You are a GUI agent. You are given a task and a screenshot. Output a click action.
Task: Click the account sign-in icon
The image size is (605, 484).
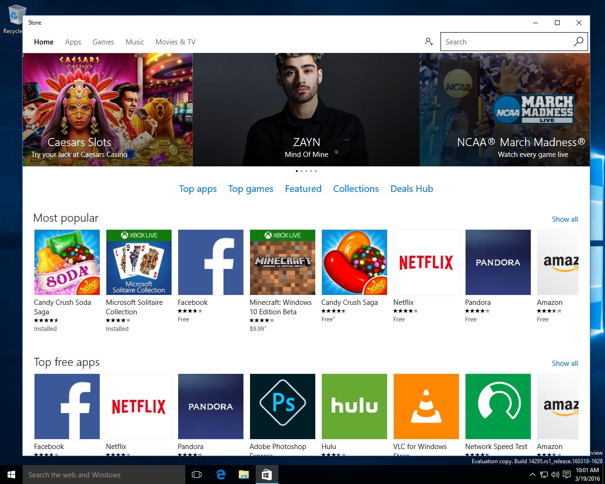429,42
